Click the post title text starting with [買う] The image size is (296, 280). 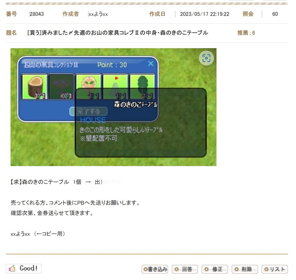point(117,33)
